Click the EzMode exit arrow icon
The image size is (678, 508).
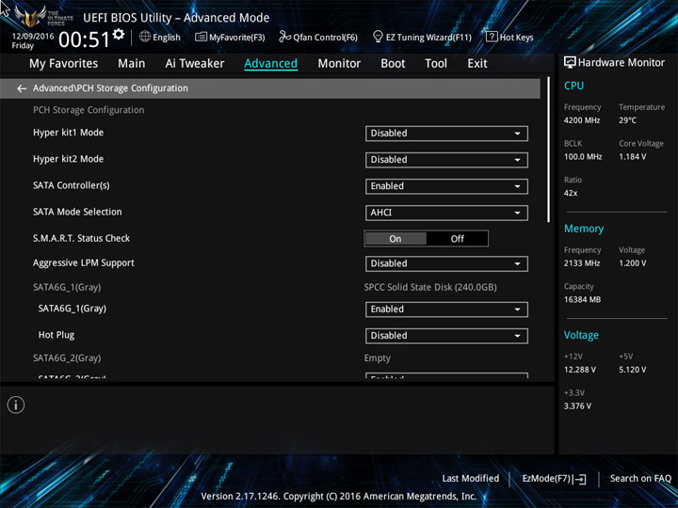click(x=581, y=479)
